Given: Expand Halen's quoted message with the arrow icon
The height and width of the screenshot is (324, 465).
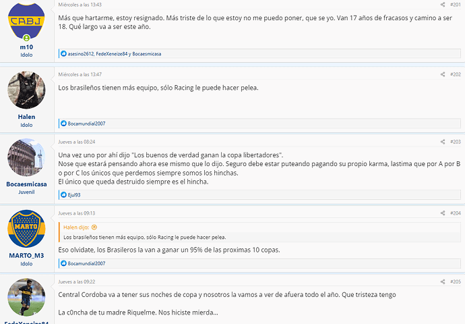Looking at the screenshot, I should click(x=94, y=227).
